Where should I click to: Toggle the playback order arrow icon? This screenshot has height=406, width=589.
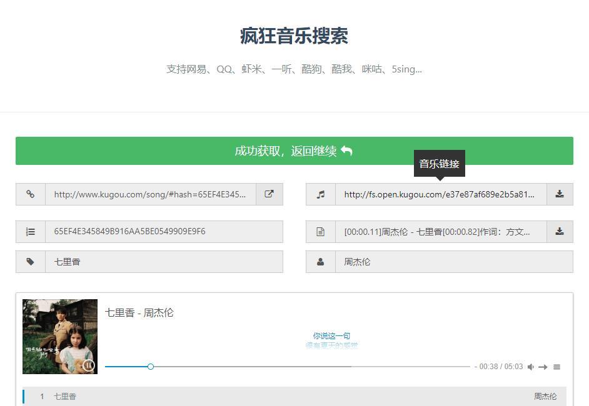coord(543,367)
